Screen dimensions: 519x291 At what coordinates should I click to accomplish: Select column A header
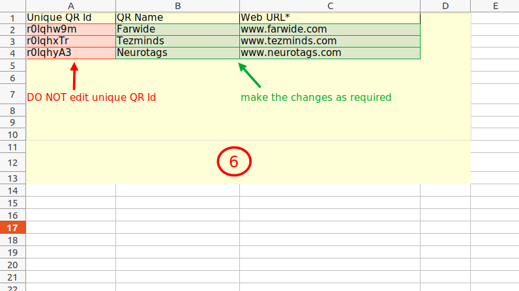70,6
